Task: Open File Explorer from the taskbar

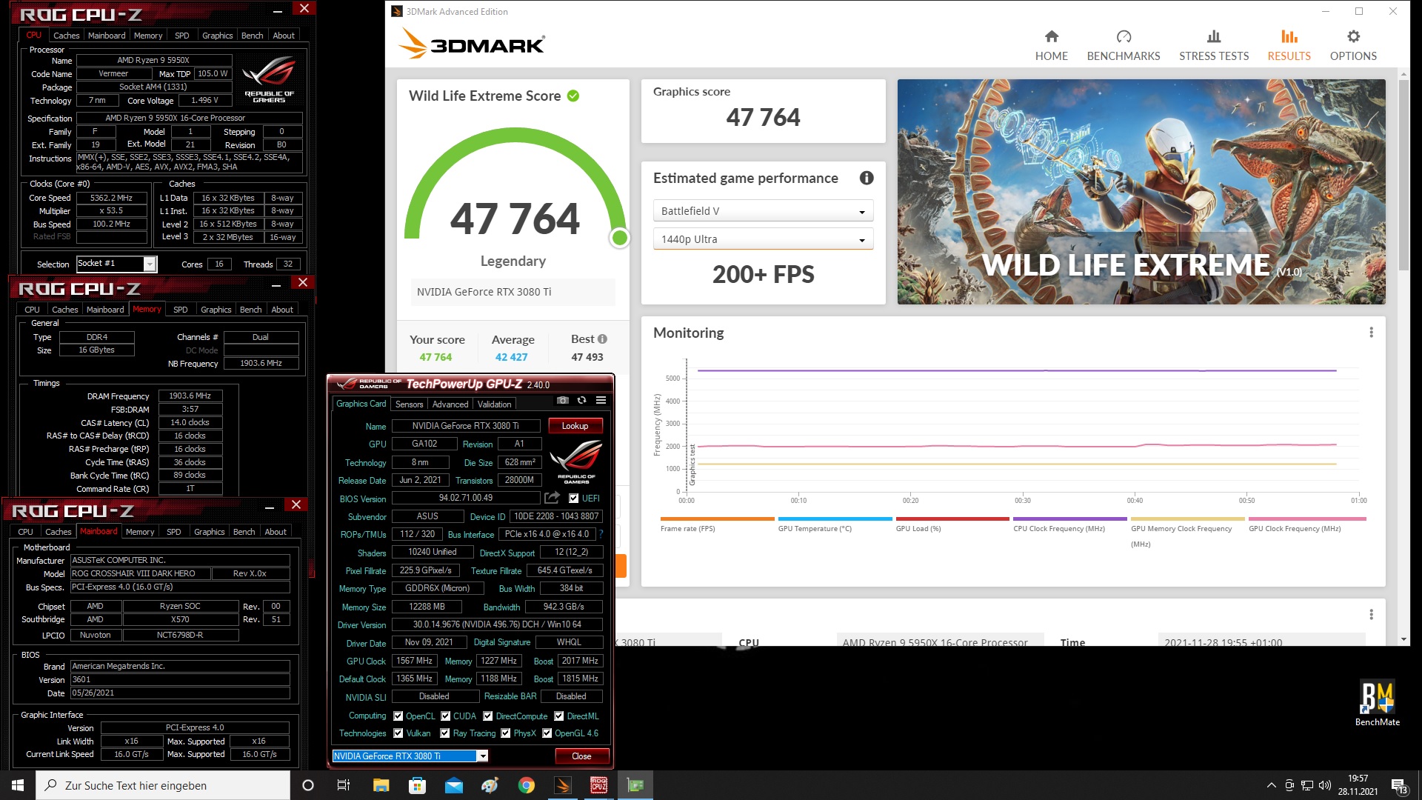Action: pyautogui.click(x=381, y=785)
